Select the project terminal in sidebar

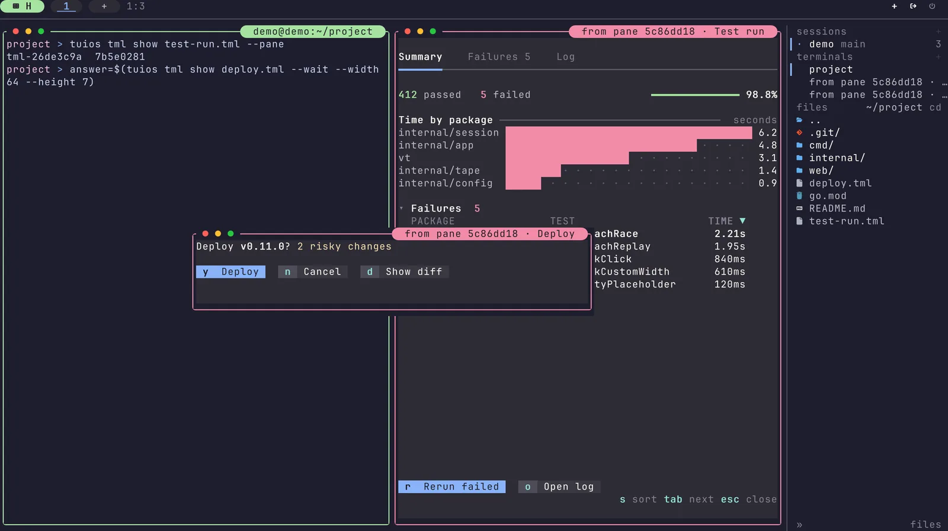tap(869, 69)
